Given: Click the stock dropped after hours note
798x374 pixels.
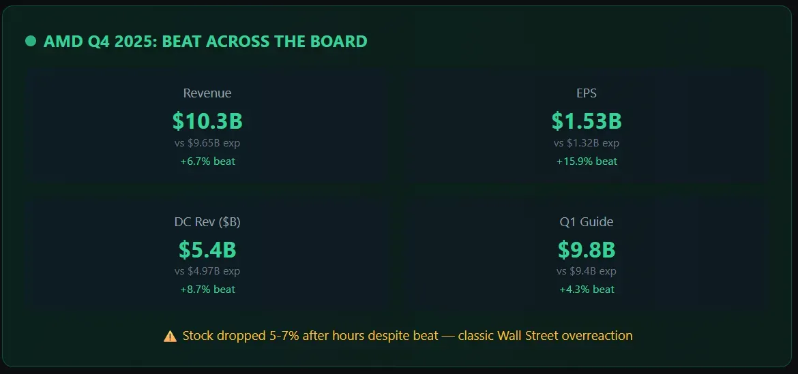Looking at the screenshot, I should pos(407,336).
